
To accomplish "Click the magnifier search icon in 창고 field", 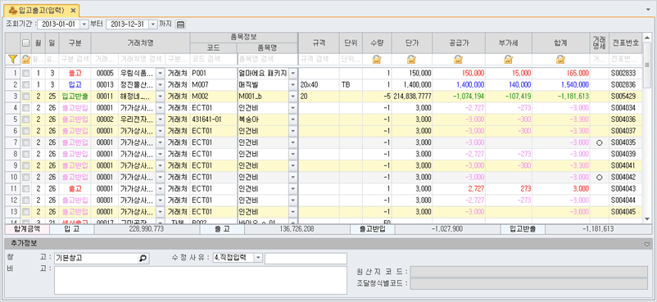I will (x=143, y=259).
